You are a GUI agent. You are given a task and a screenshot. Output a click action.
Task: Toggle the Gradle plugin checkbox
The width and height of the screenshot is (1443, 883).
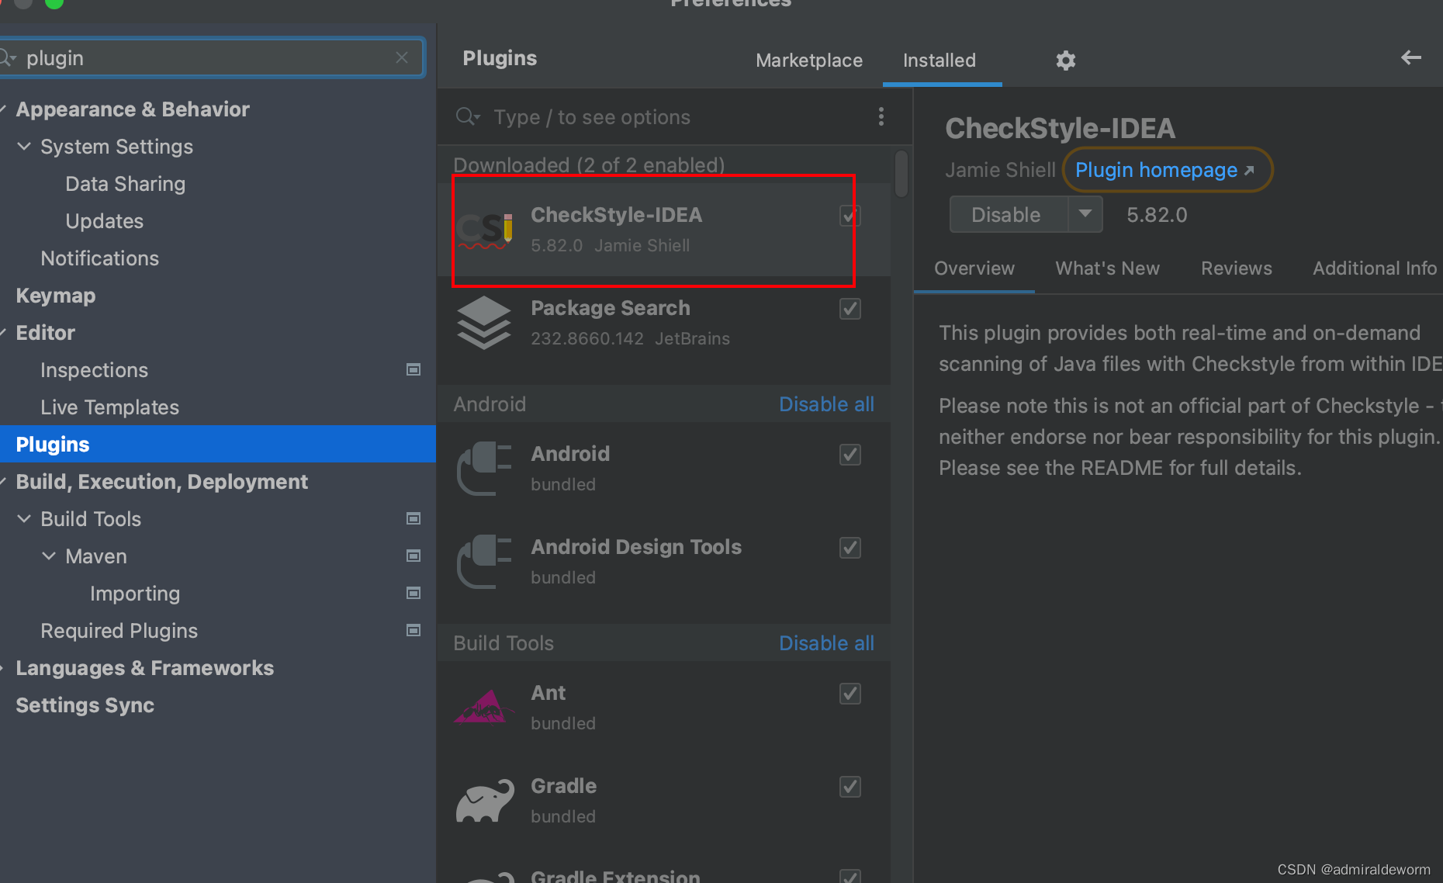point(850,787)
